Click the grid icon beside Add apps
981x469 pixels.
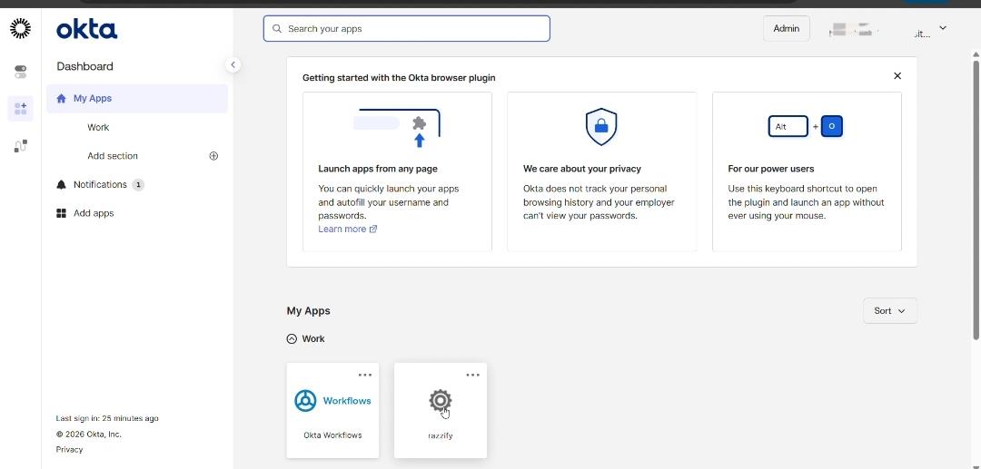[x=61, y=213]
